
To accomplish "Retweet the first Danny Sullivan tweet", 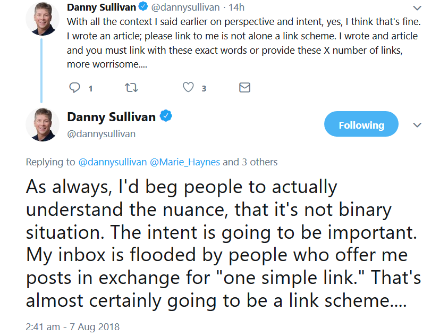I will coord(131,88).
